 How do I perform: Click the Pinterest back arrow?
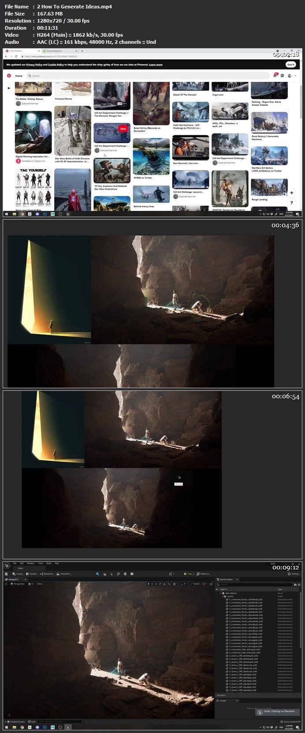9,88
